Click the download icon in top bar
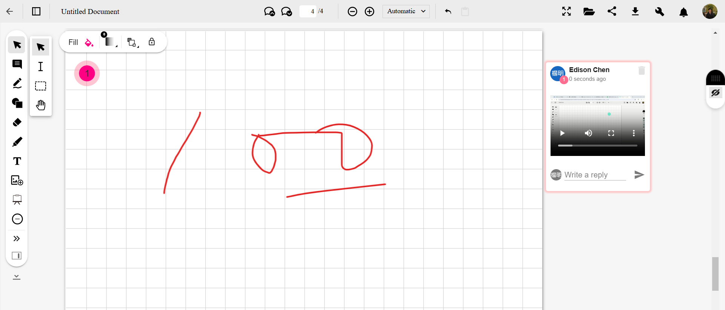 point(635,11)
